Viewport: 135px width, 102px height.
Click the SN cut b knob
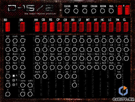(x=30, y=85)
